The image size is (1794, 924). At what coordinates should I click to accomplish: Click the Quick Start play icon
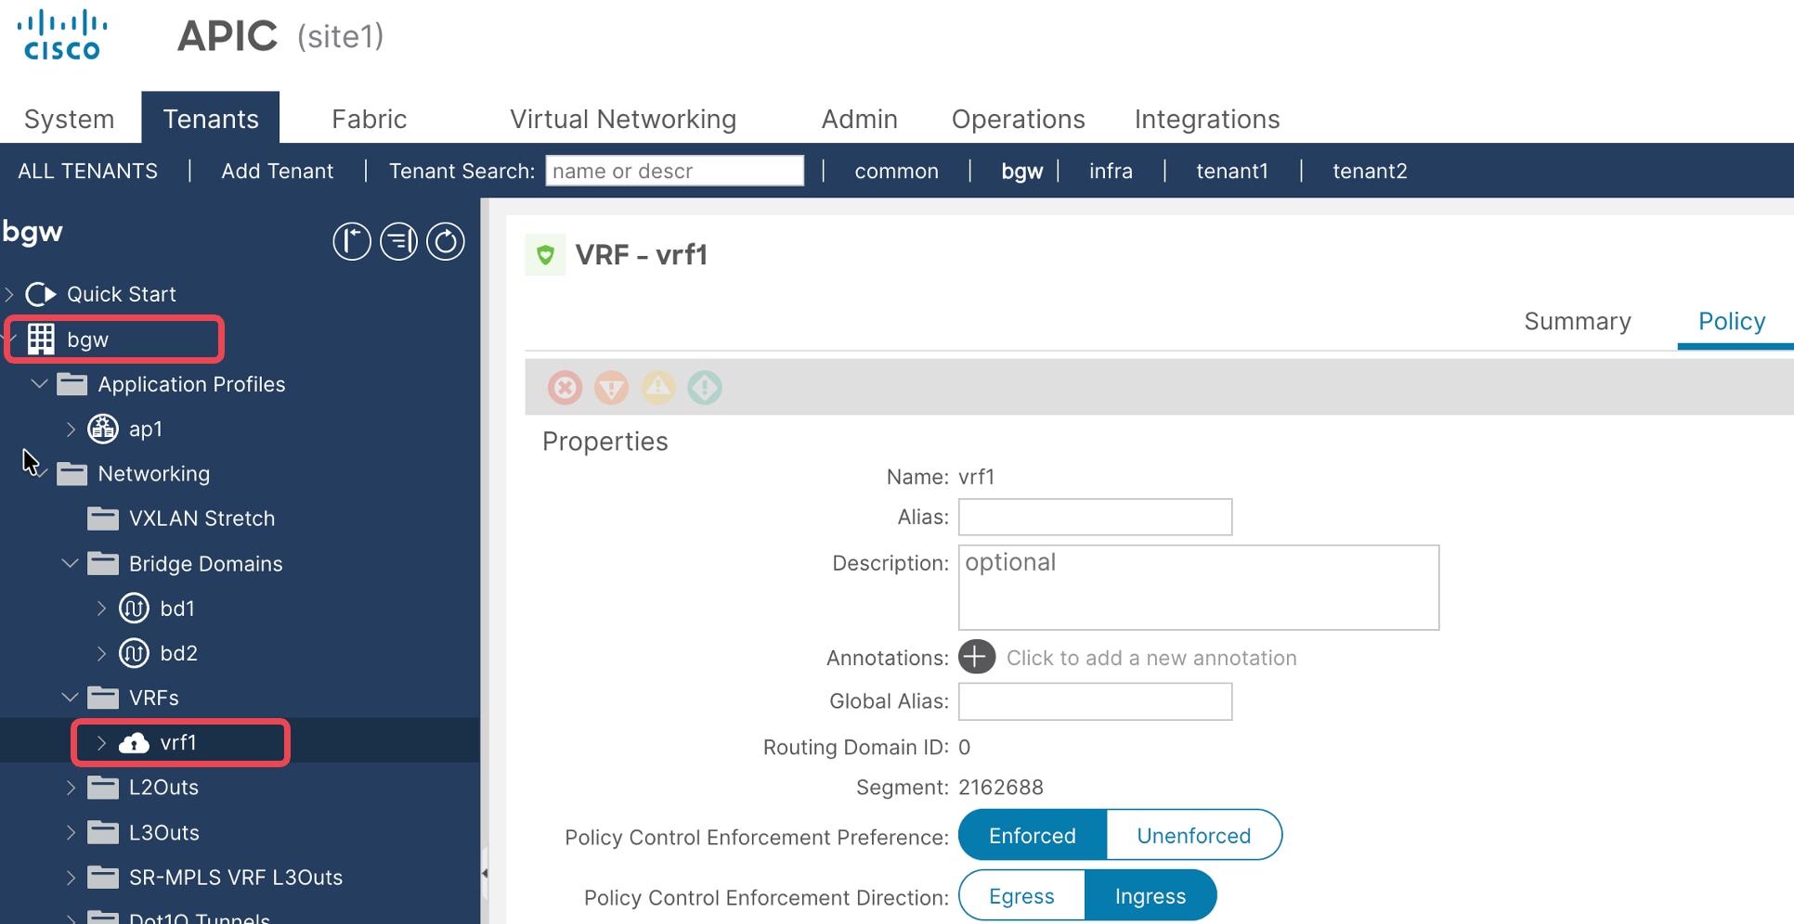(41, 294)
